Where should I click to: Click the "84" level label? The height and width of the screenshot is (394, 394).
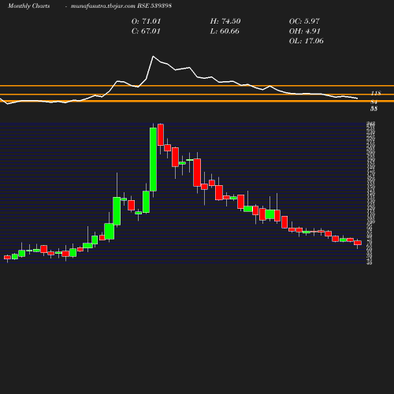pyautogui.click(x=374, y=102)
